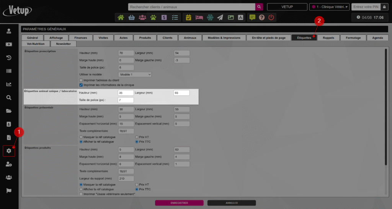Click the pink hospitalization bed icon
The width and height of the screenshot is (392, 209).
[x=199, y=17]
